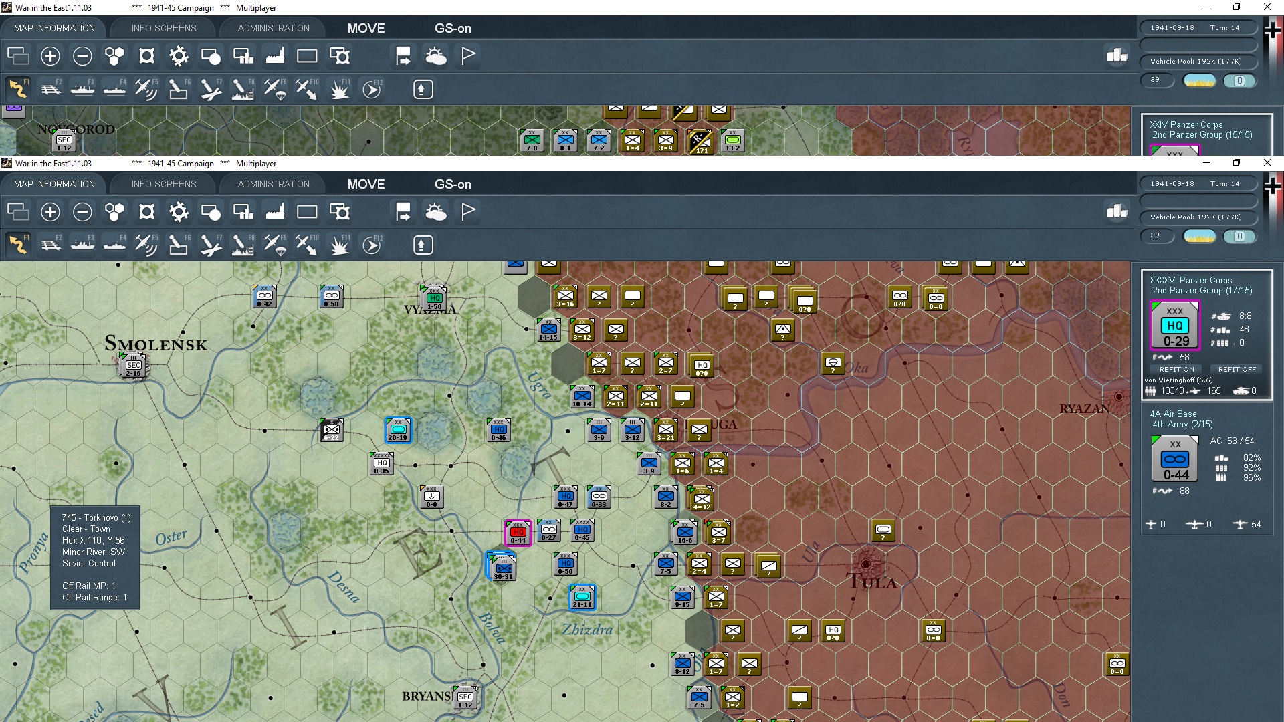Select Naval transport mode F3 in lower toolbar
Viewport: 1284px width, 722px height.
coord(82,245)
